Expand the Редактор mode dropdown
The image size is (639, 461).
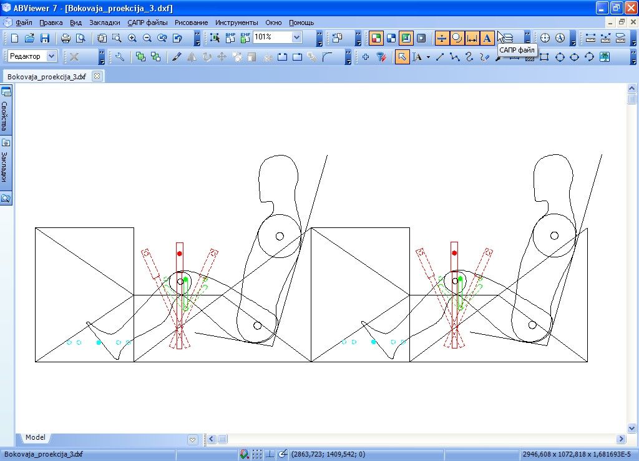tap(51, 56)
